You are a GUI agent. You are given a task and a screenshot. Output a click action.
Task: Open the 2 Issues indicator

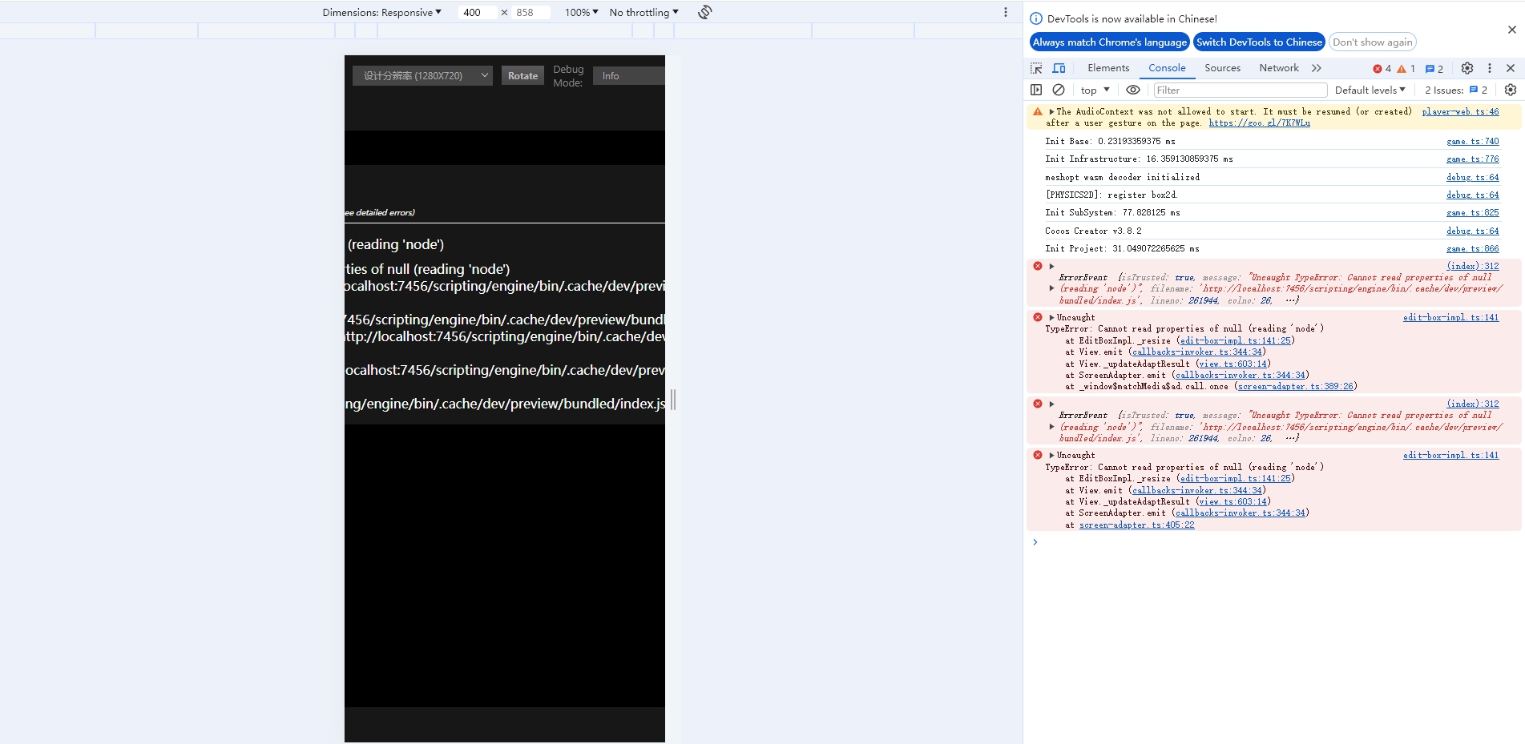pyautogui.click(x=1456, y=90)
